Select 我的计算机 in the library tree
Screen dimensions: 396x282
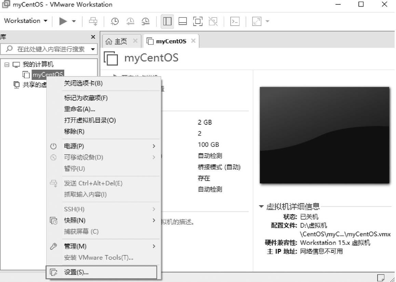click(x=38, y=65)
